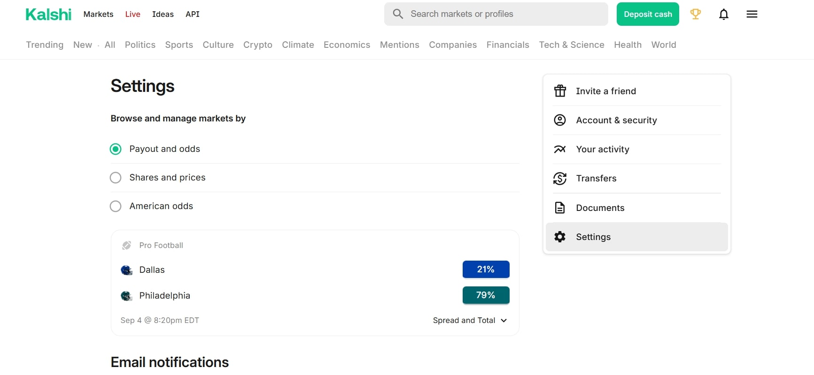The image size is (814, 375).
Task: Click the gift icon beside Invite a friend
Action: [560, 91]
